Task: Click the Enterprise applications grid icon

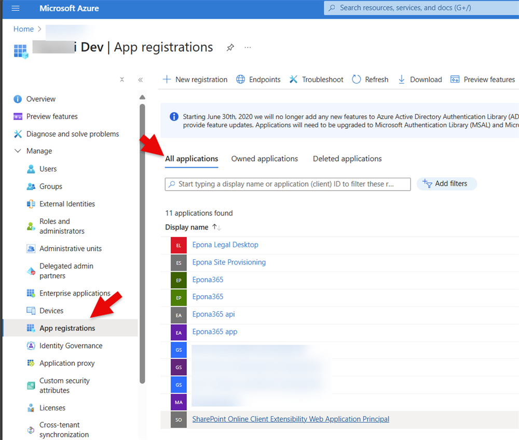Action: click(31, 293)
